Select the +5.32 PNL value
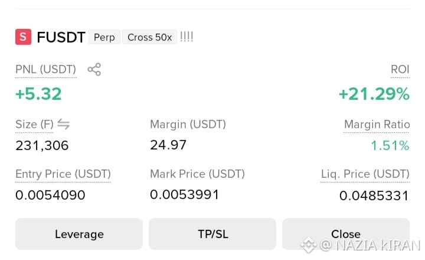Image resolution: width=425 pixels, height=260 pixels. click(38, 94)
